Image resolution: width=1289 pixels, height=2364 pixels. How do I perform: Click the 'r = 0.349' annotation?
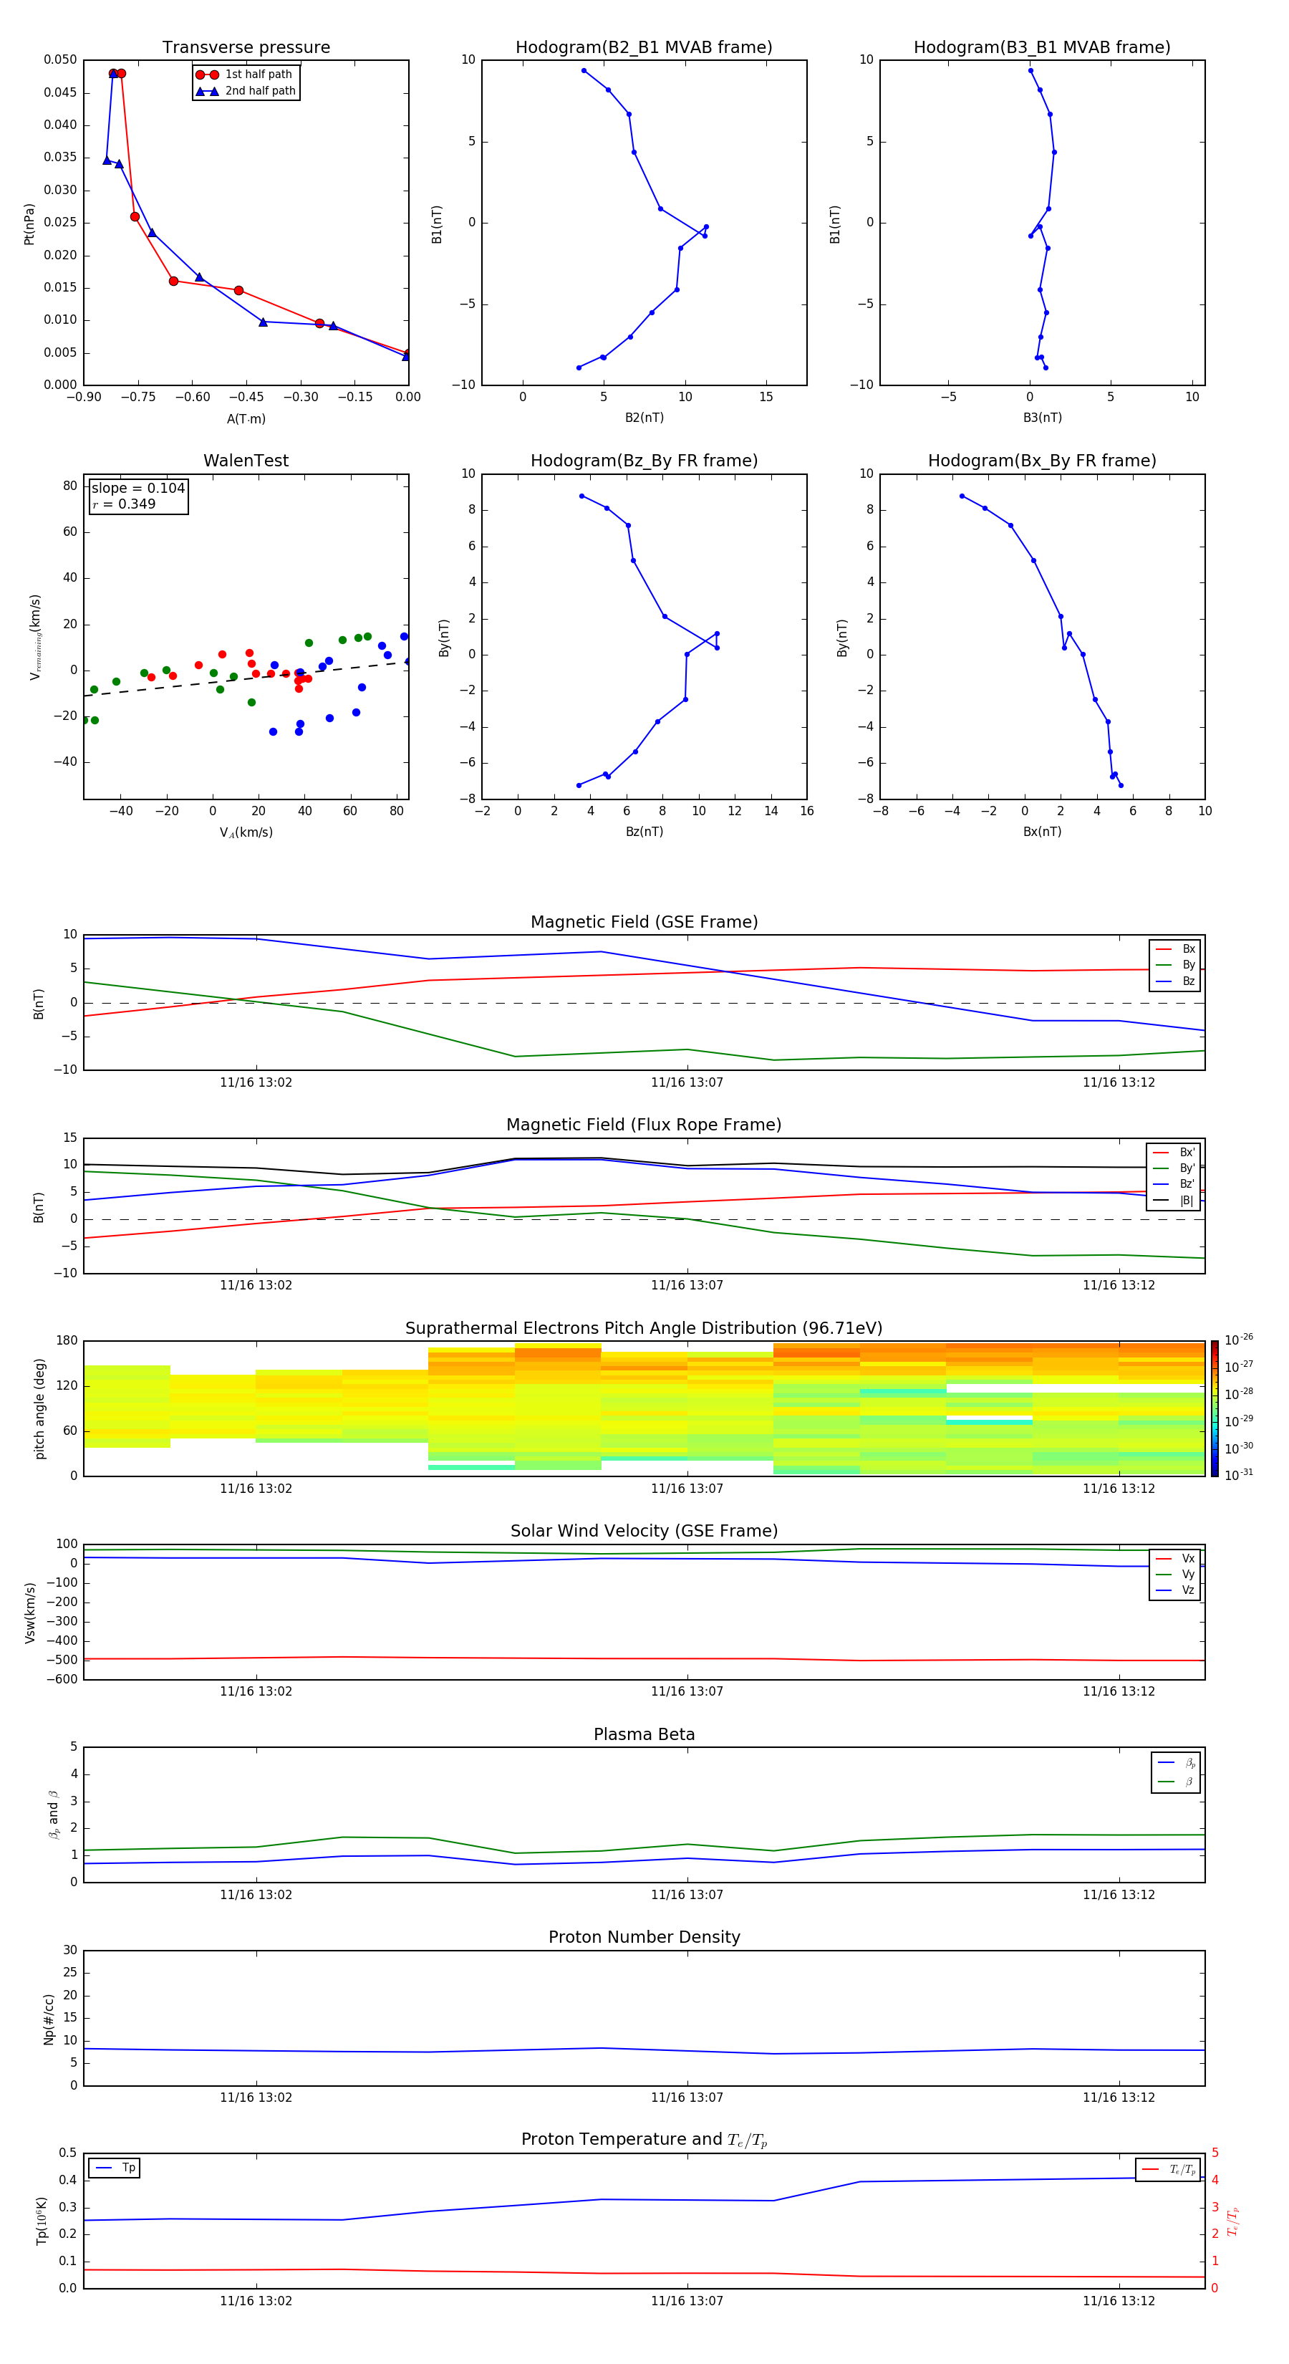(x=124, y=504)
